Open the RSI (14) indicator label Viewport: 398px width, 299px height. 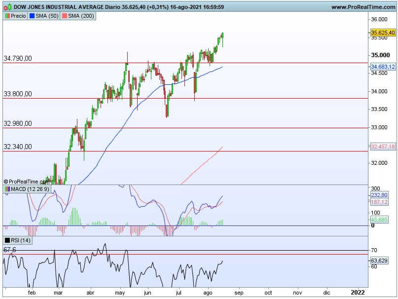tap(21, 240)
